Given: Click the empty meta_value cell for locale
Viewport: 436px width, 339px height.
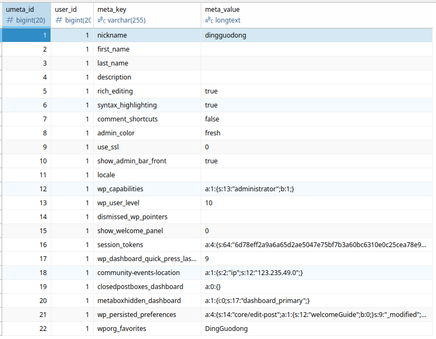Looking at the screenshot, I should pyautogui.click(x=318, y=175).
